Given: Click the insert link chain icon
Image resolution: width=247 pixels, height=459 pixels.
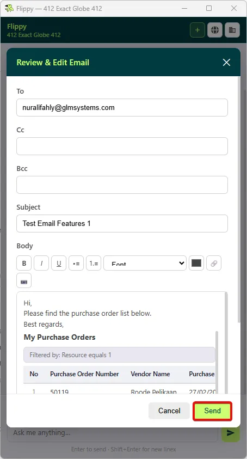Looking at the screenshot, I should tap(214, 263).
